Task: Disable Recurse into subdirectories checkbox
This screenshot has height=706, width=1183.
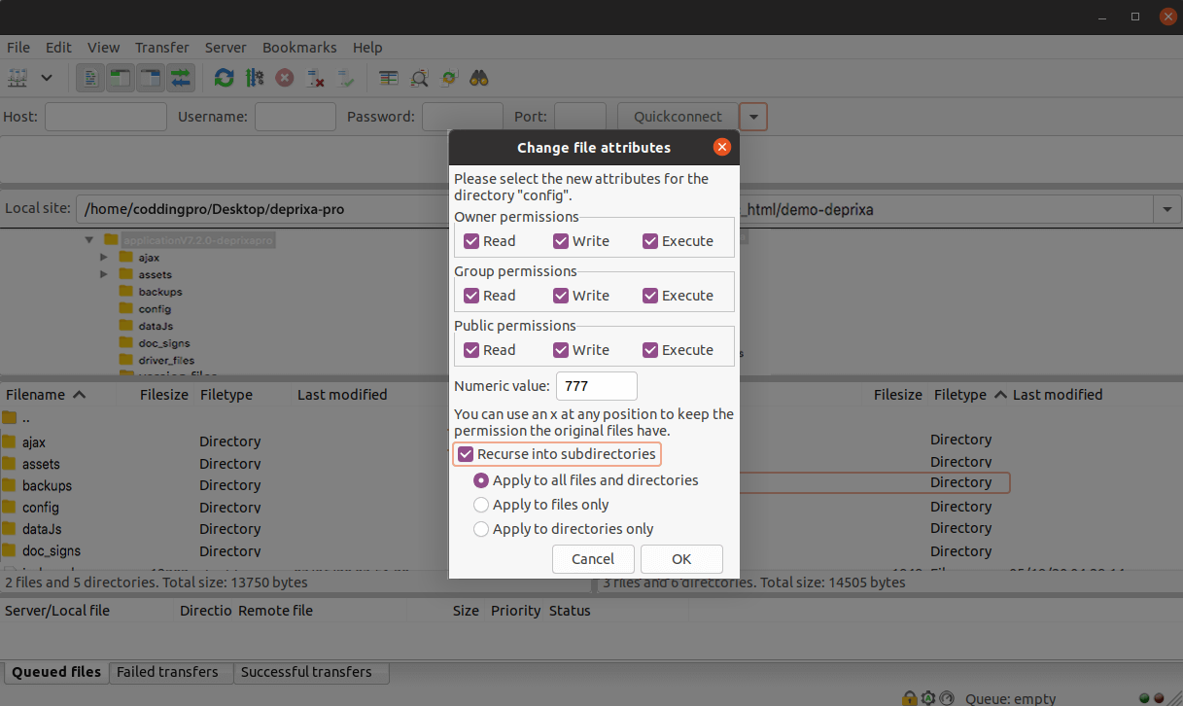Action: click(x=467, y=454)
